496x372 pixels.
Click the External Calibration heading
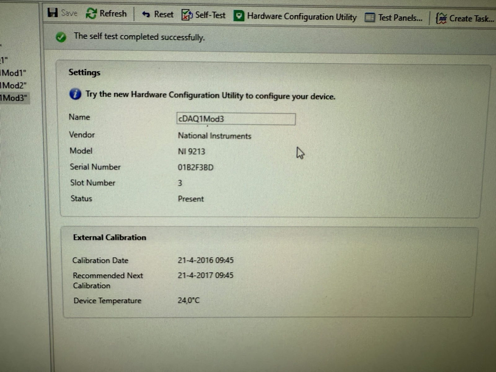(x=109, y=237)
